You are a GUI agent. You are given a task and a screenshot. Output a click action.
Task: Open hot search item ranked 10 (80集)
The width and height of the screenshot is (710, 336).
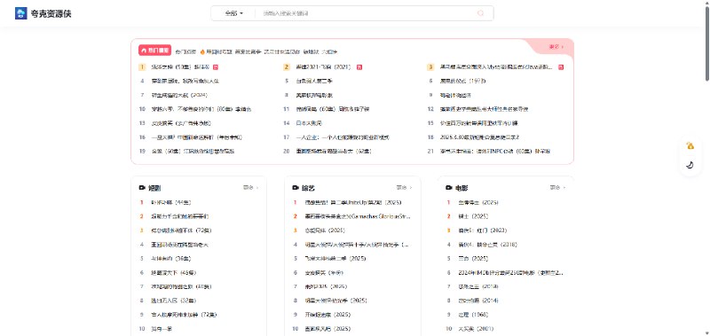point(201,109)
